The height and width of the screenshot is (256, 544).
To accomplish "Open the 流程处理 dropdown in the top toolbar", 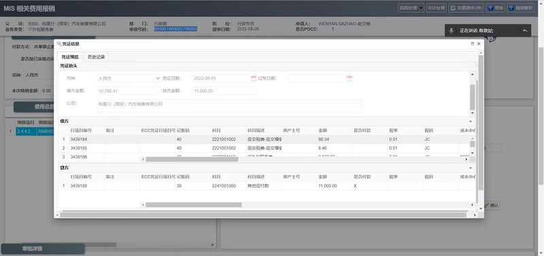I will click(x=411, y=8).
